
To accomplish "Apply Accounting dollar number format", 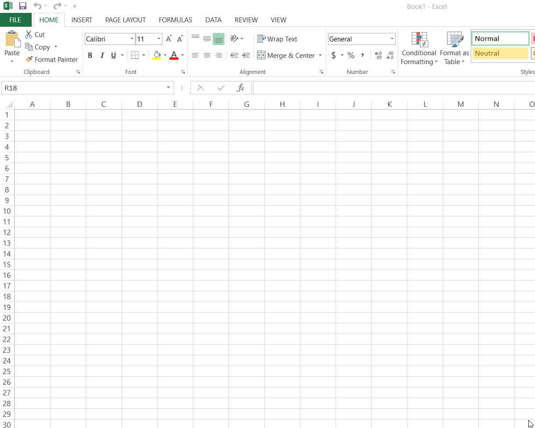I will pos(333,55).
